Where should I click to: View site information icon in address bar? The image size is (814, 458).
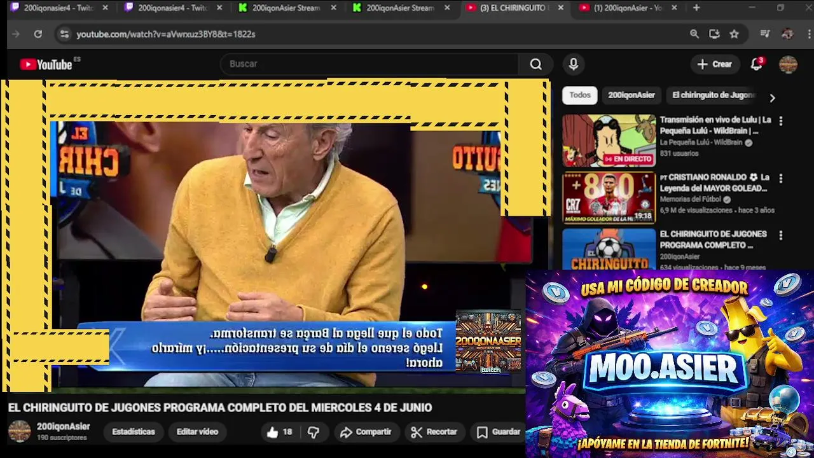64,34
